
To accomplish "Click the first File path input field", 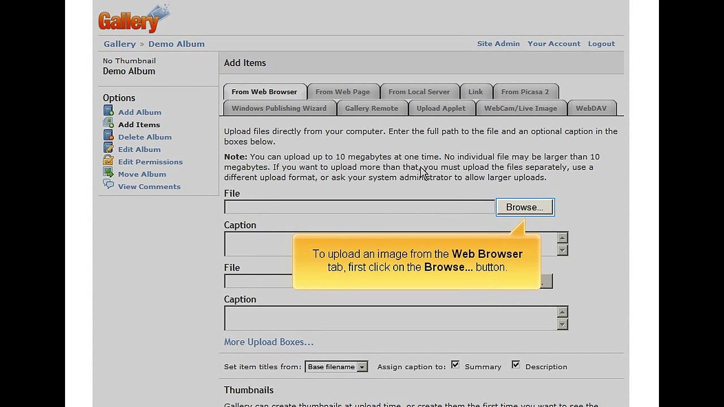I will point(360,207).
